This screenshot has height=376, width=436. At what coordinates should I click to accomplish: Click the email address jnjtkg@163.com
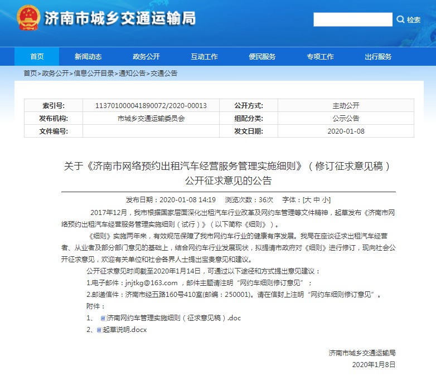click(151, 283)
